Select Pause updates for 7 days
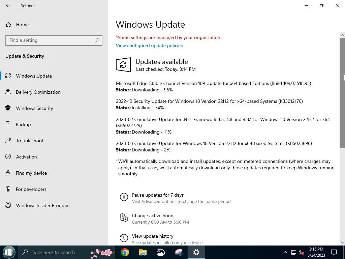The image size is (345, 259). 158,195
